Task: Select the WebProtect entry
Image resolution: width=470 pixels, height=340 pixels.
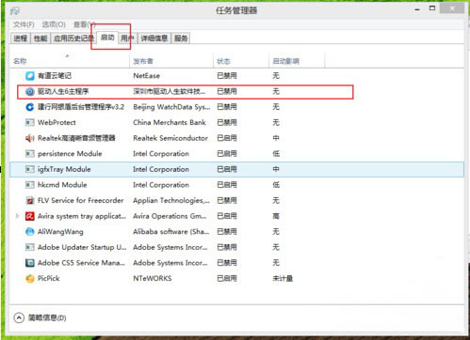Action: [x=57, y=122]
